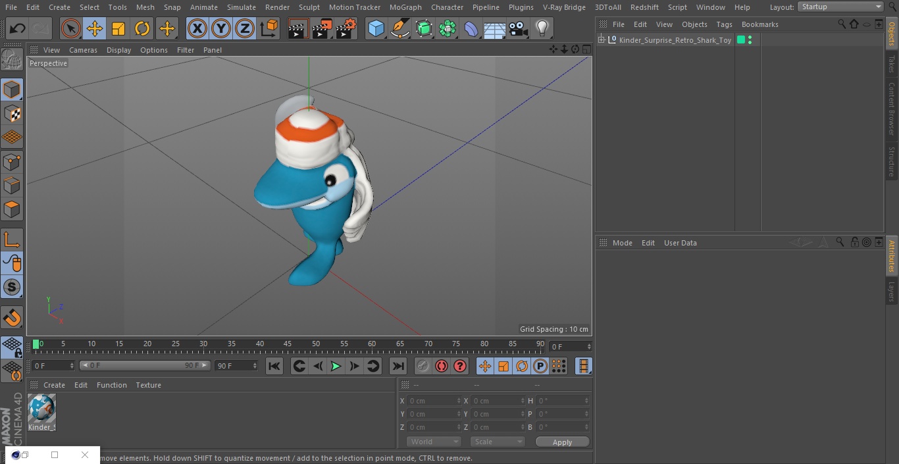This screenshot has height=464, width=899.
Task: Toggle Enable Snap magnet icon
Action: (12, 318)
